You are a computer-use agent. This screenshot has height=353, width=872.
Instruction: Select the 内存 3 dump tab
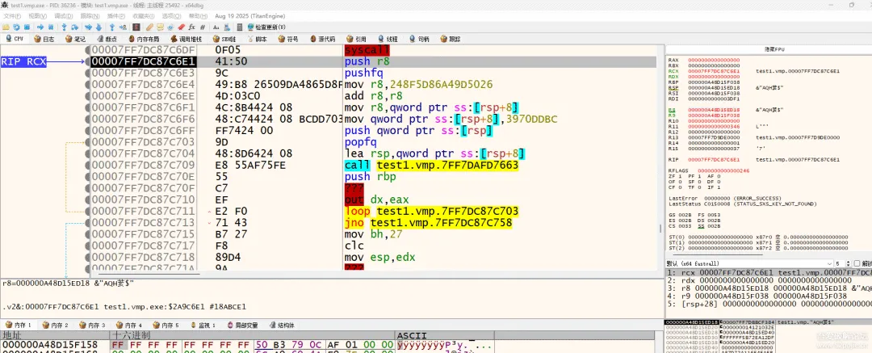[x=92, y=325]
